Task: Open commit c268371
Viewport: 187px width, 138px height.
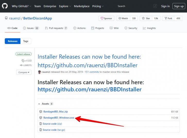Action: click(26, 65)
